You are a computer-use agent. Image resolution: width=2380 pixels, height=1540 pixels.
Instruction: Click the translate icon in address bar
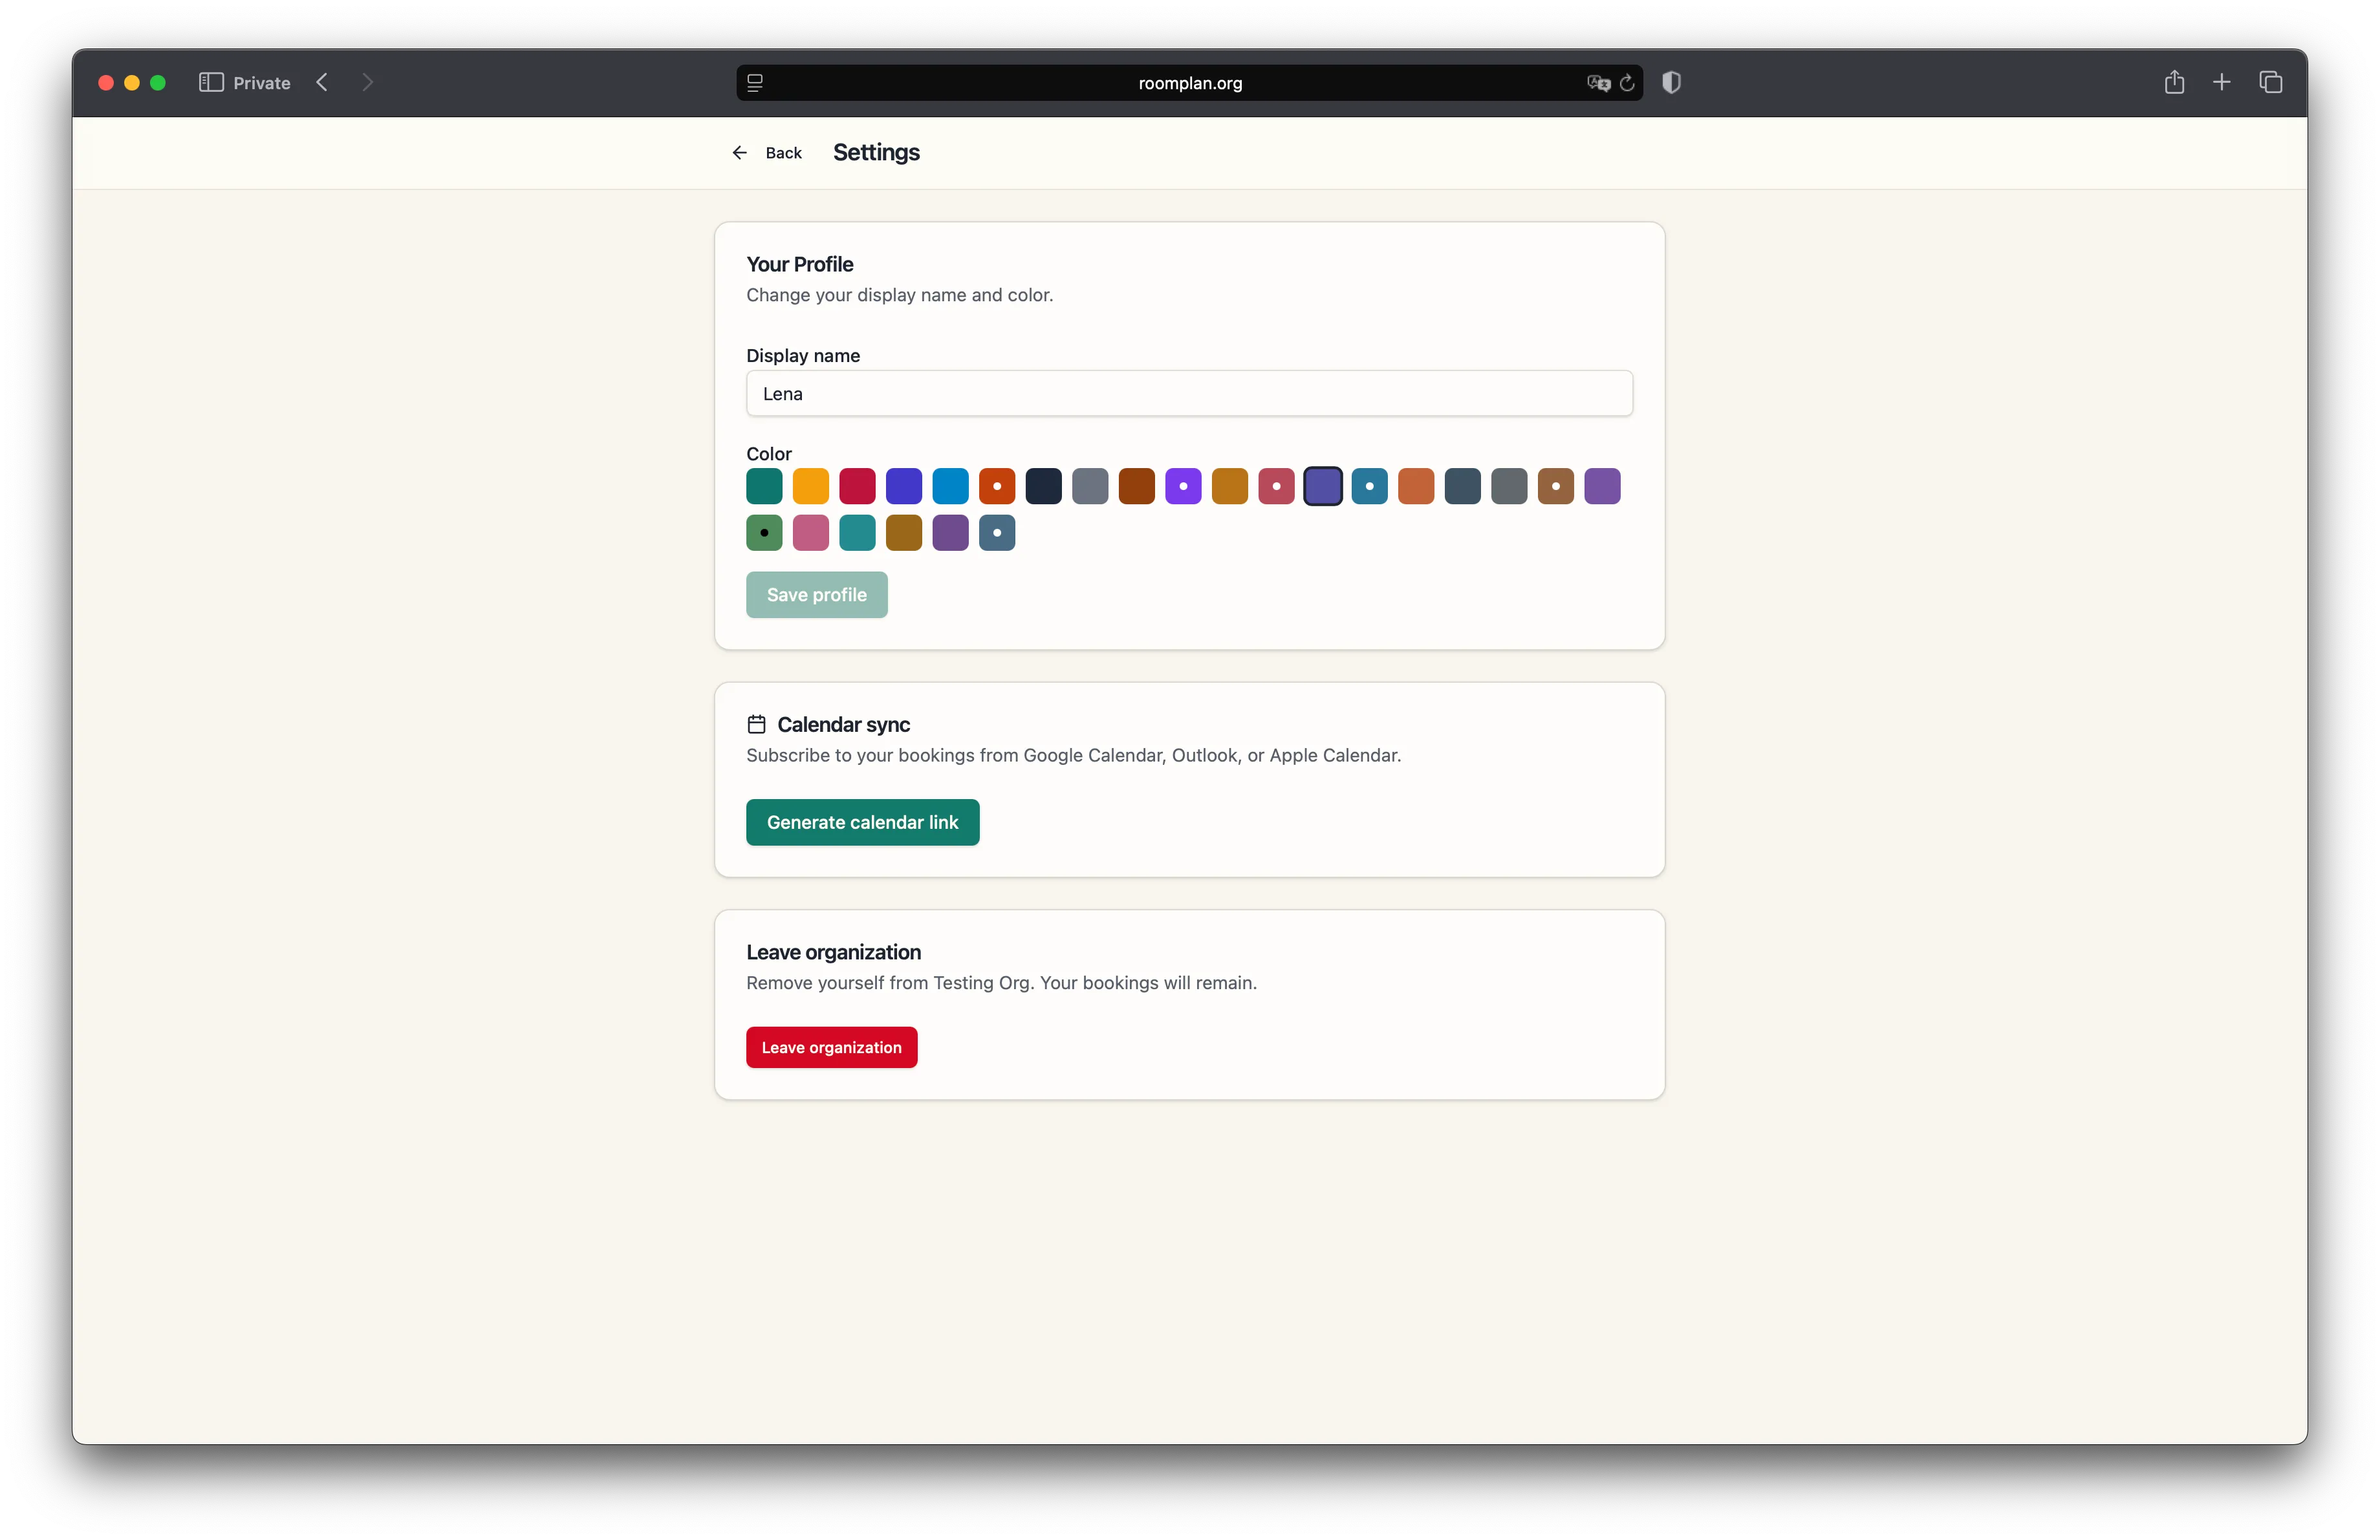pyautogui.click(x=1598, y=83)
